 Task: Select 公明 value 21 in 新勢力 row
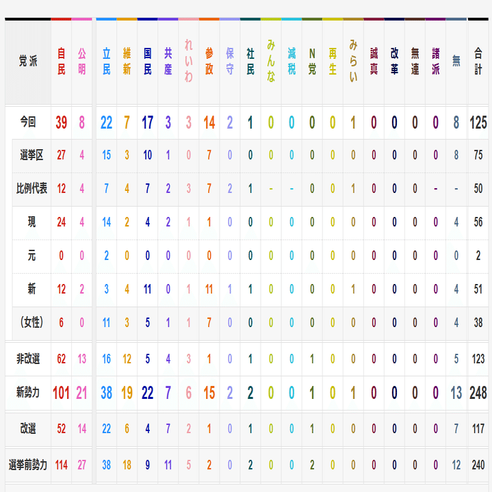coord(82,393)
